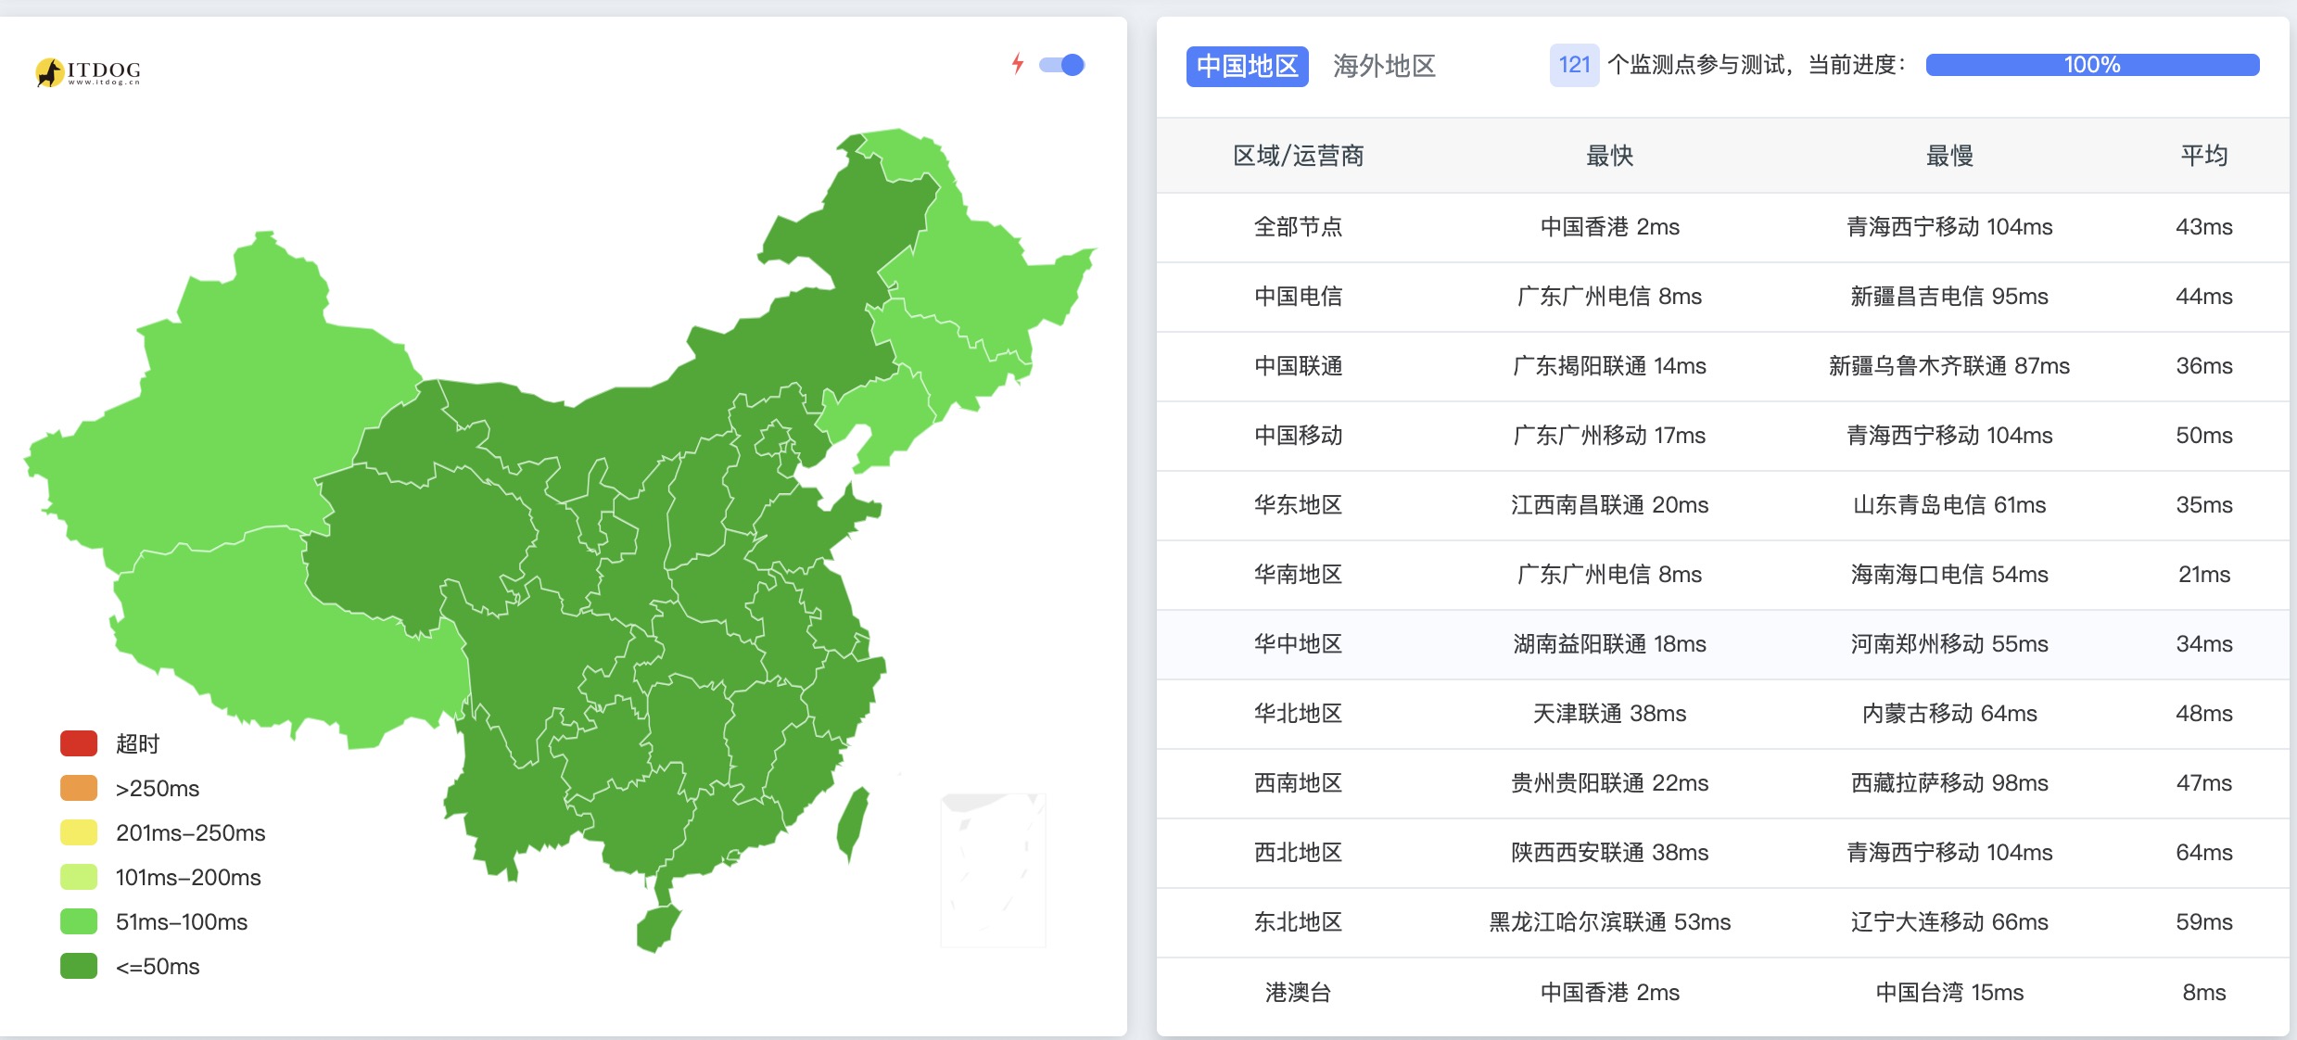Viewport: 2297px width, 1040px height.
Task: Click the 121 monitoring points badge
Action: (x=1574, y=65)
